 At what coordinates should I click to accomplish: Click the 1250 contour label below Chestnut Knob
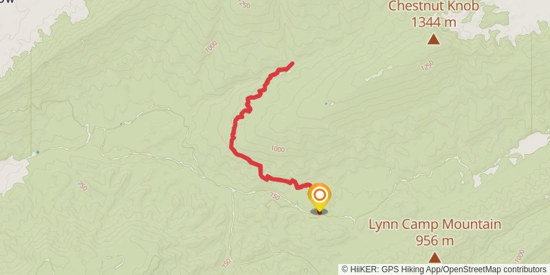coord(428,66)
